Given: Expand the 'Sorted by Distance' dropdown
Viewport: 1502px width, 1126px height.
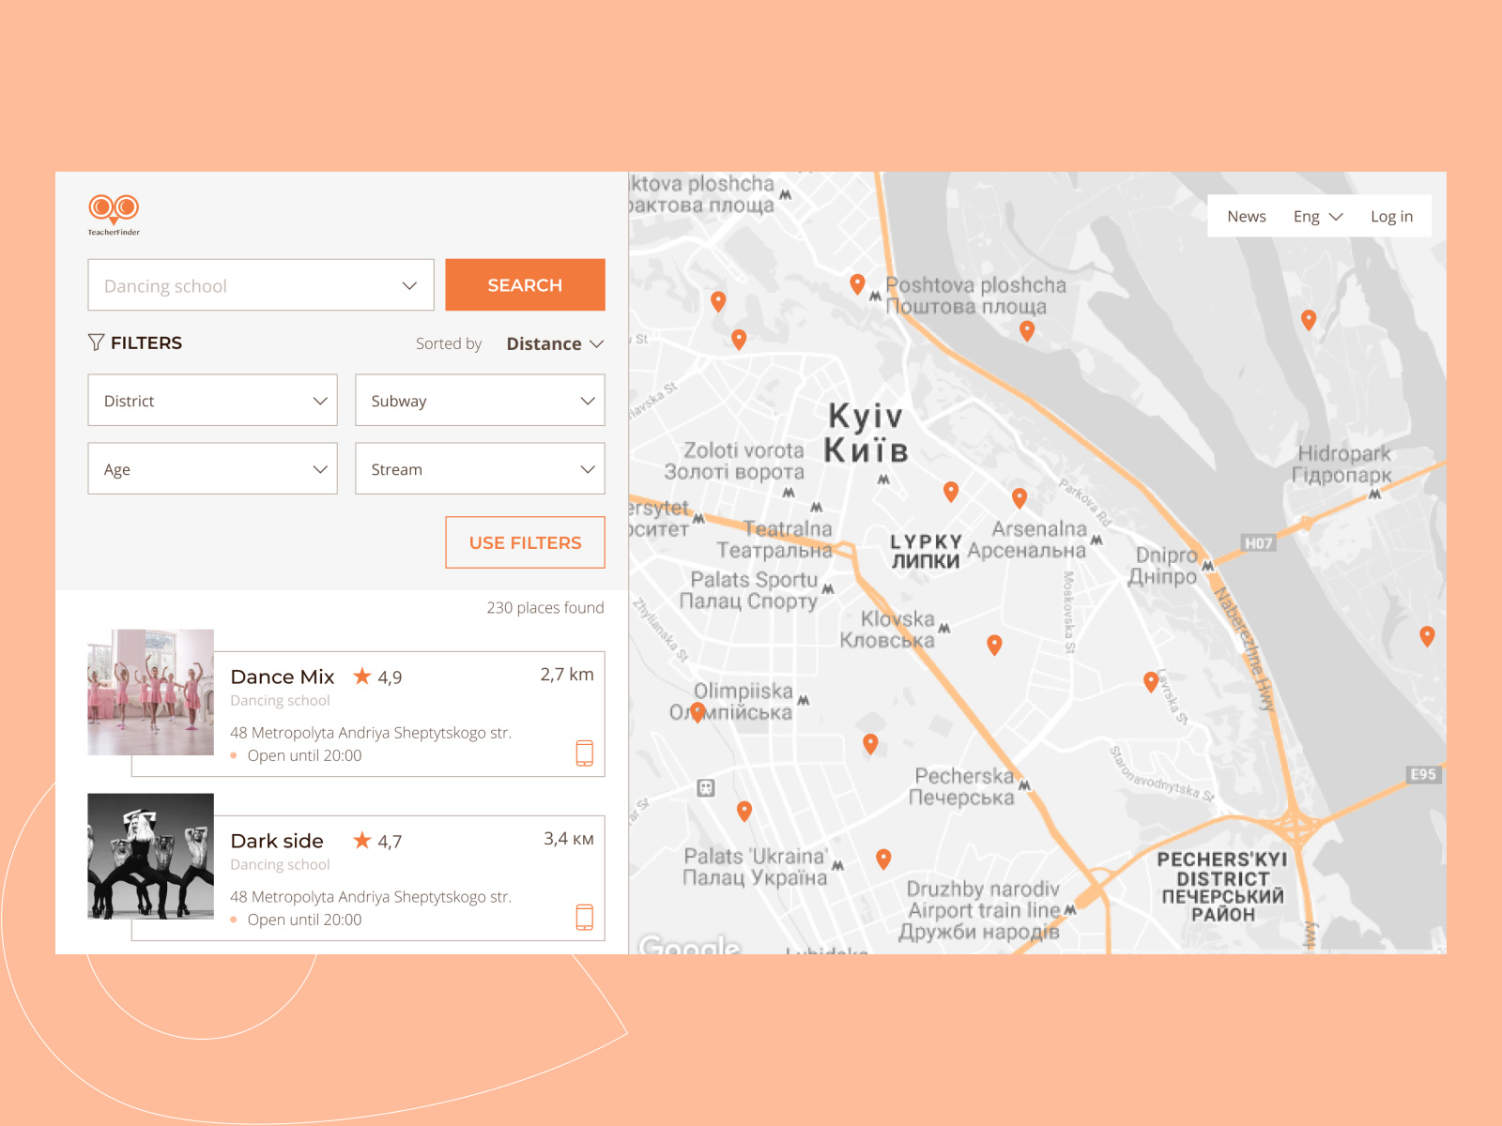Looking at the screenshot, I should pyautogui.click(x=554, y=343).
